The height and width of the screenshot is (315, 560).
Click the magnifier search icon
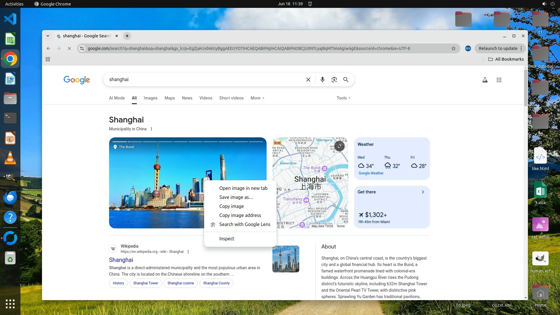pyautogui.click(x=346, y=80)
